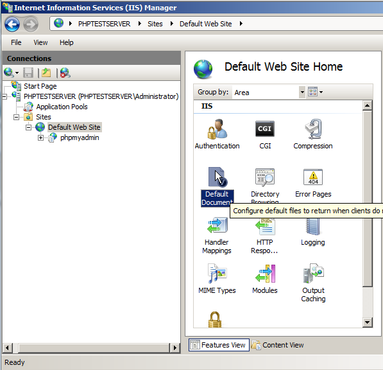This screenshot has width=383, height=370.
Task: Open dropdown arrow after Sites breadcrumb
Action: click(x=171, y=24)
